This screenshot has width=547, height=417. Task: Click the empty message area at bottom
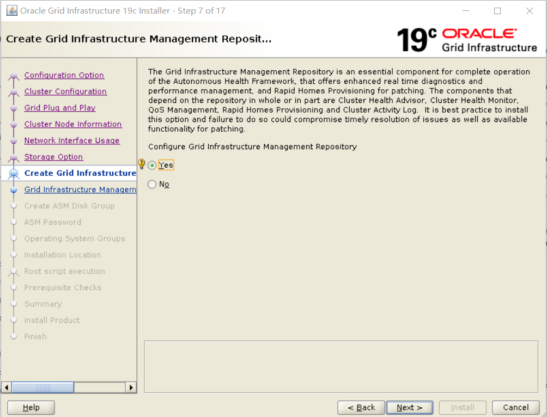tap(341, 367)
